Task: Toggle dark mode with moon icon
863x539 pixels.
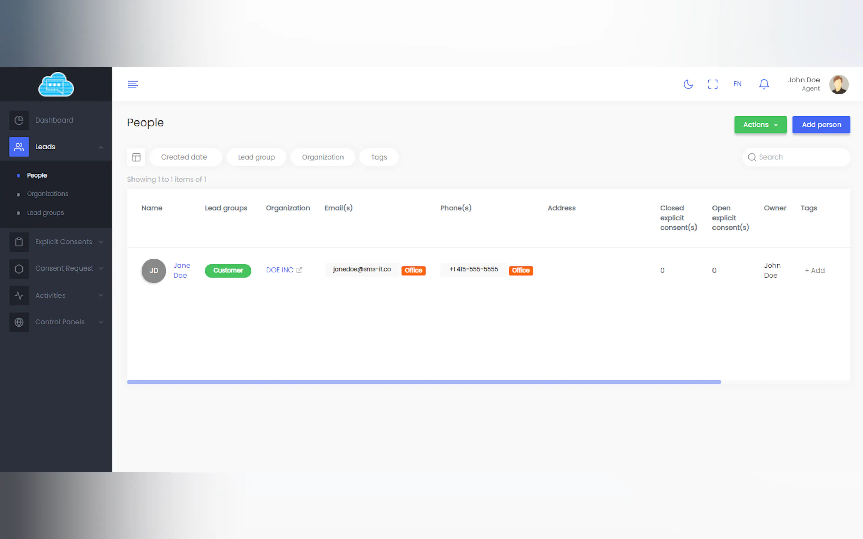Action: pos(688,84)
